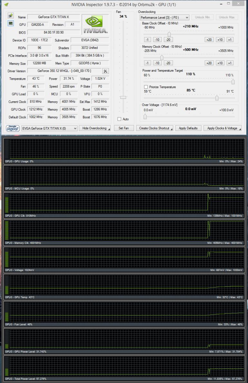248x383 pixels.
Task: Click the Voltage field 1.024 V
Action: point(100,79)
